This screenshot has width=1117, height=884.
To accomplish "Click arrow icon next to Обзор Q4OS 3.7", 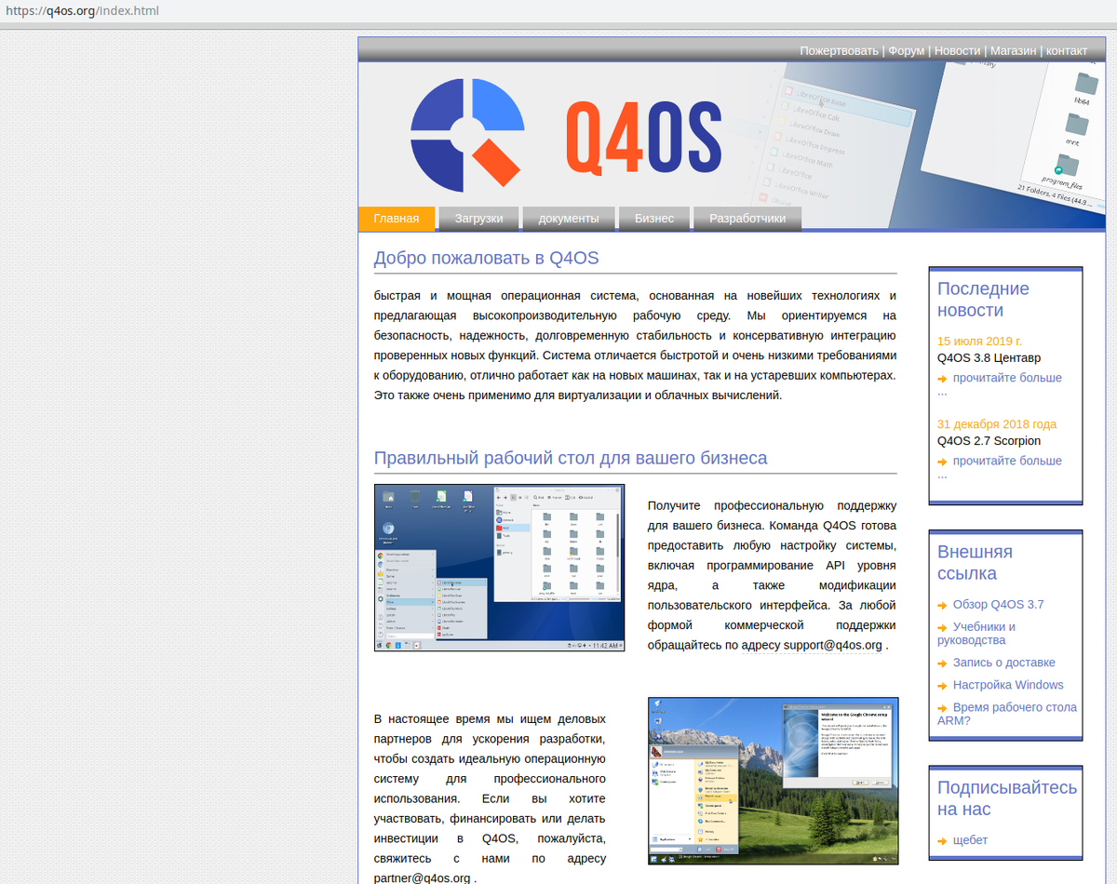I will tap(943, 605).
